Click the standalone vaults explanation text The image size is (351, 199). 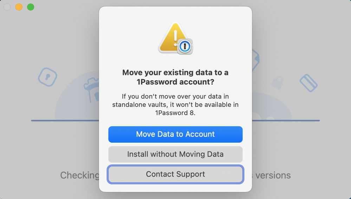tap(175, 104)
